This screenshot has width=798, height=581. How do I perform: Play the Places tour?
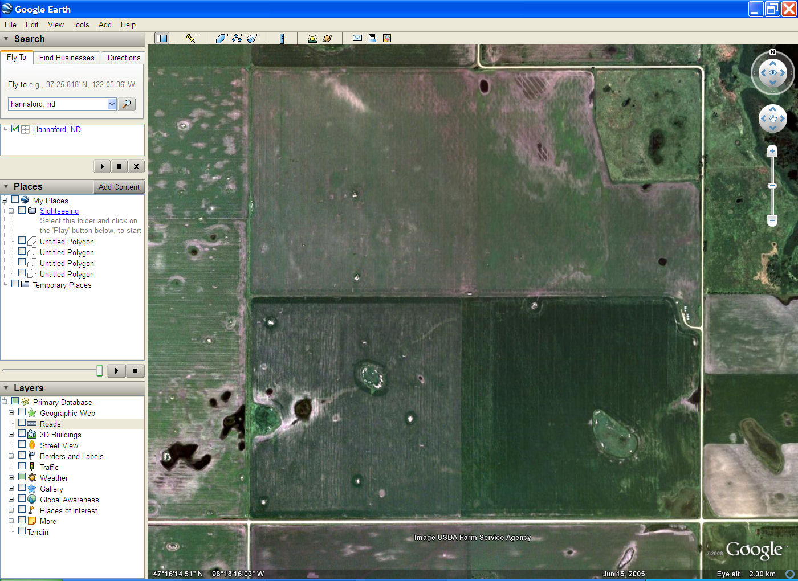[116, 371]
